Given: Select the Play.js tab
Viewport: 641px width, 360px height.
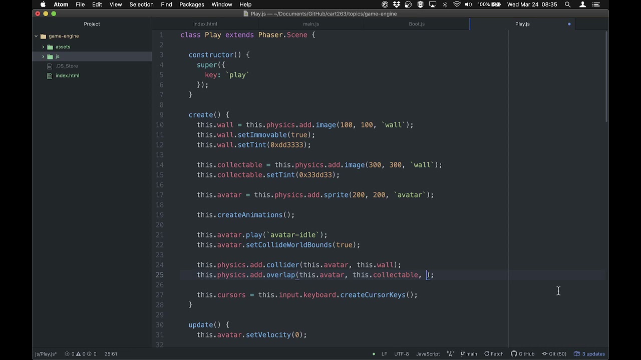Looking at the screenshot, I should [522, 24].
